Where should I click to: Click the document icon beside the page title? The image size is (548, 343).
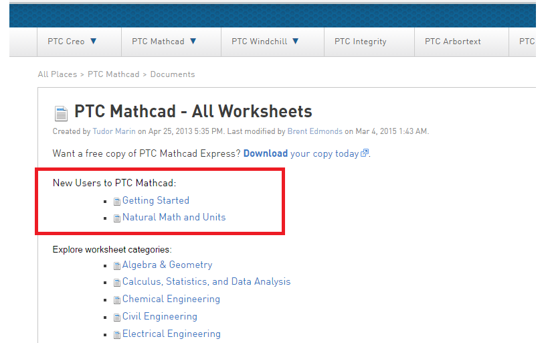61,113
